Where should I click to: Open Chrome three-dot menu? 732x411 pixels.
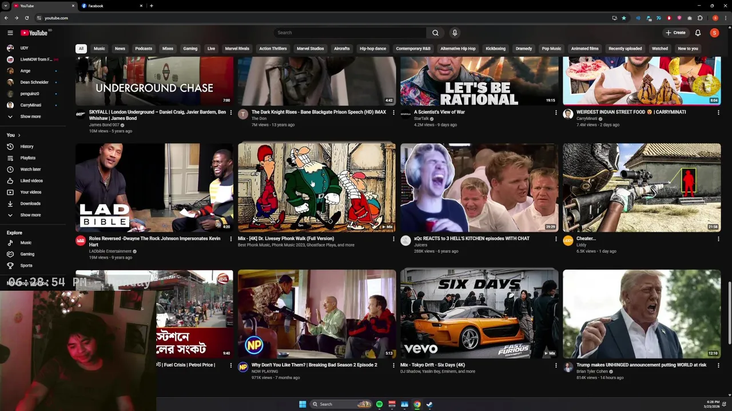726,18
